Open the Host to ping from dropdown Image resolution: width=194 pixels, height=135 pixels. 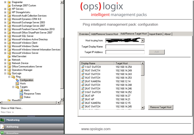(x=142, y=41)
